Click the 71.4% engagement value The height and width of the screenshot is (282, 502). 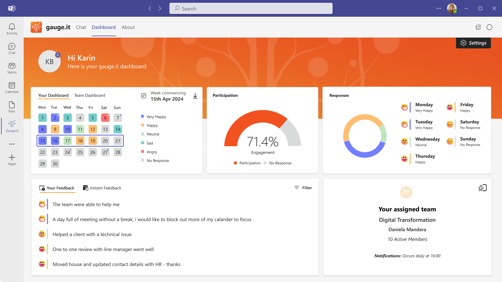[263, 142]
